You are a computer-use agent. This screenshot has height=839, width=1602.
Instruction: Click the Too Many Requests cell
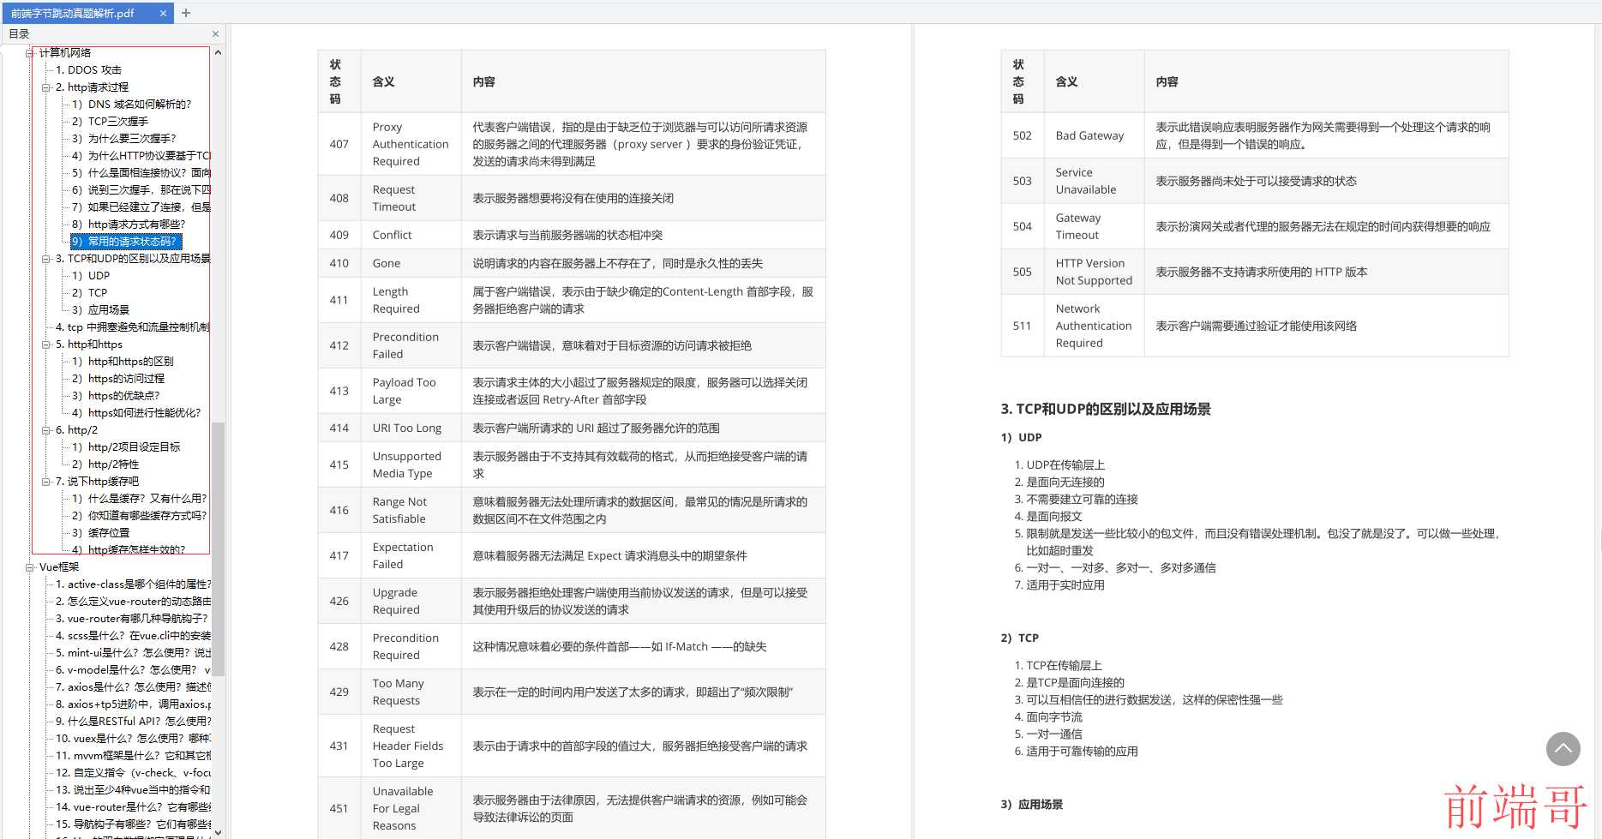(411, 692)
